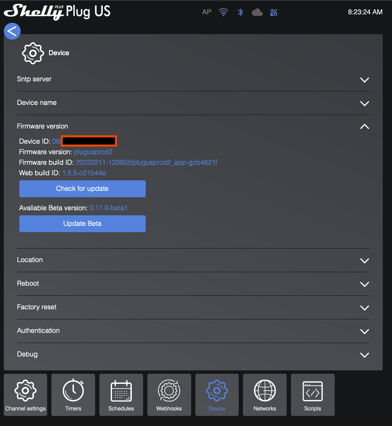Collapse the Firmware version section

[193, 126]
